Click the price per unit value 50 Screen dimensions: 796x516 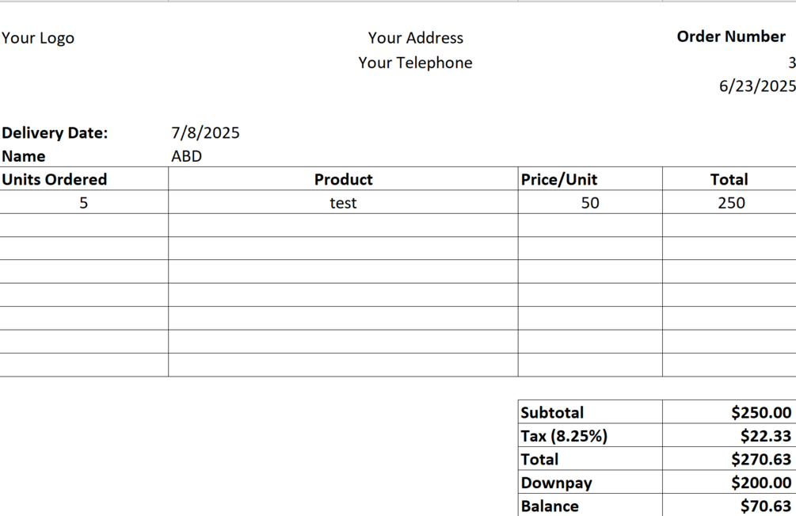[590, 203]
